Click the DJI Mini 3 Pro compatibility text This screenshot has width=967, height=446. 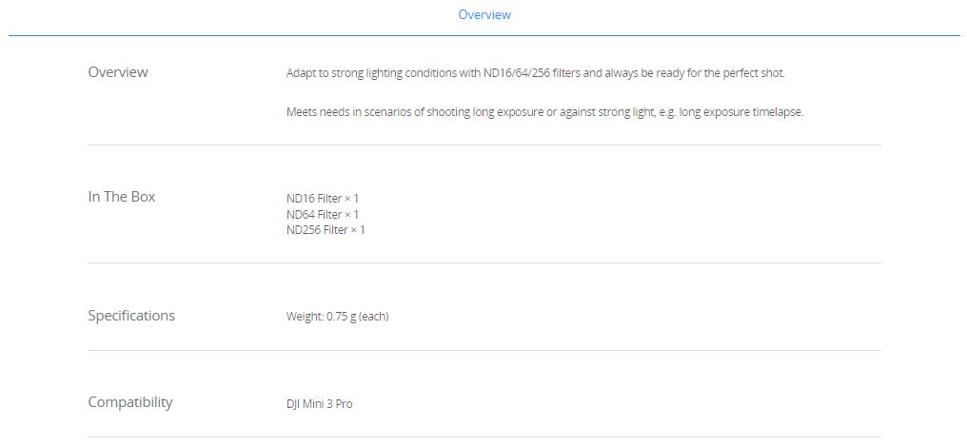coord(320,404)
